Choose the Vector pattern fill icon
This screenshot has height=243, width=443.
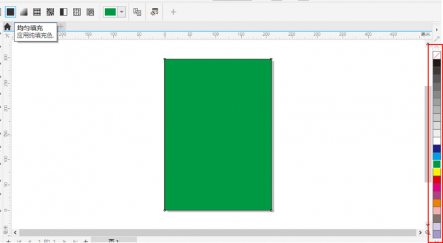[x=37, y=12]
